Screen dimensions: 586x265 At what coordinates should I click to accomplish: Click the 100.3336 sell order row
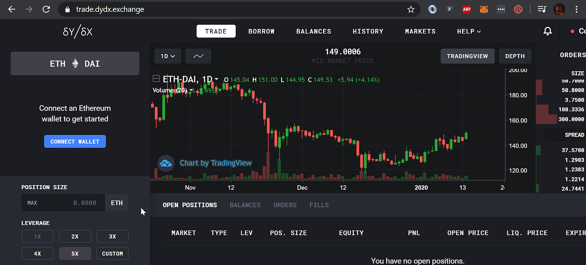pos(561,109)
